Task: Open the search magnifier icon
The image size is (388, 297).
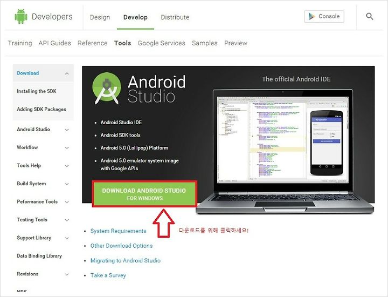Action: click(x=370, y=16)
